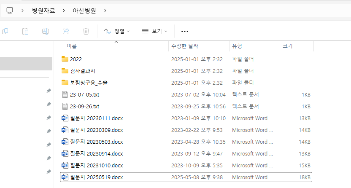Click date 2023-10-09 오후 5:35

click(197, 166)
